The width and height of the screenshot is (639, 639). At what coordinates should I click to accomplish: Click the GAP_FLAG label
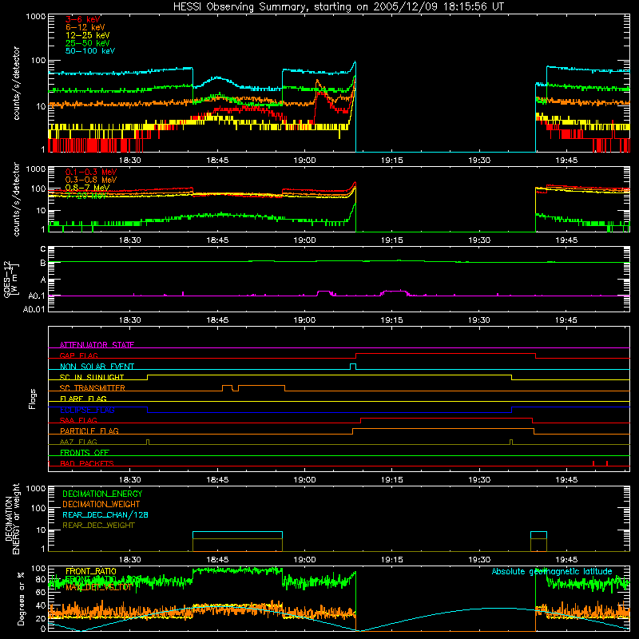tap(78, 355)
